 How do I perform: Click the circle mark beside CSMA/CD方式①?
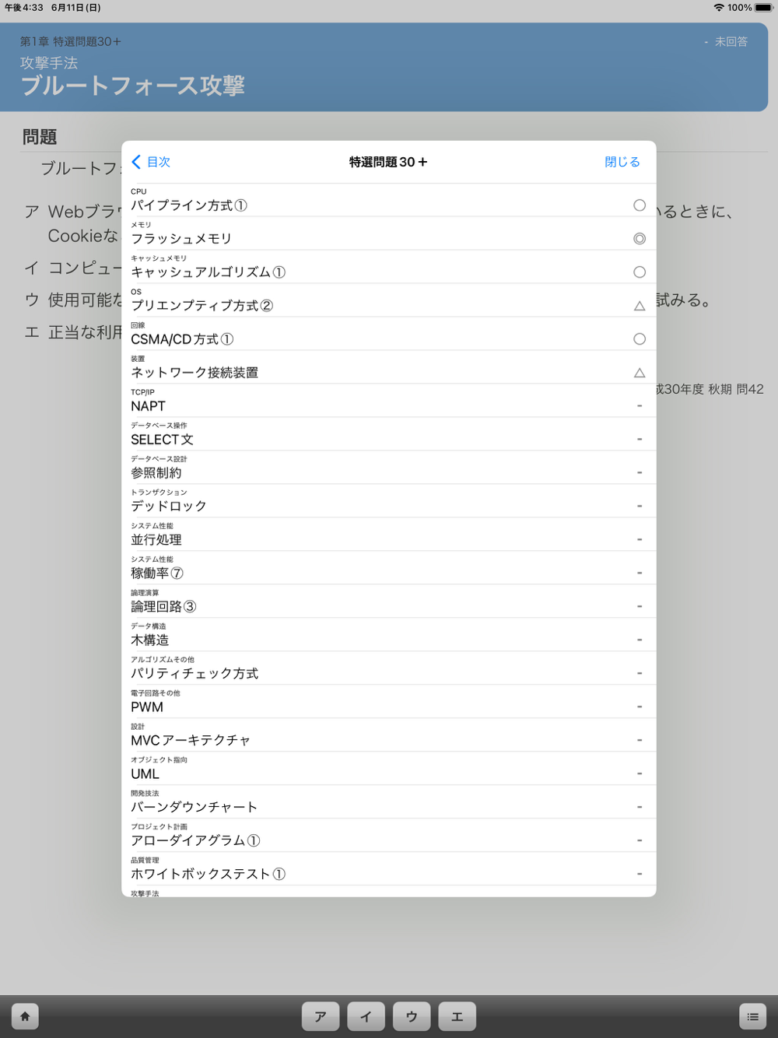point(640,339)
